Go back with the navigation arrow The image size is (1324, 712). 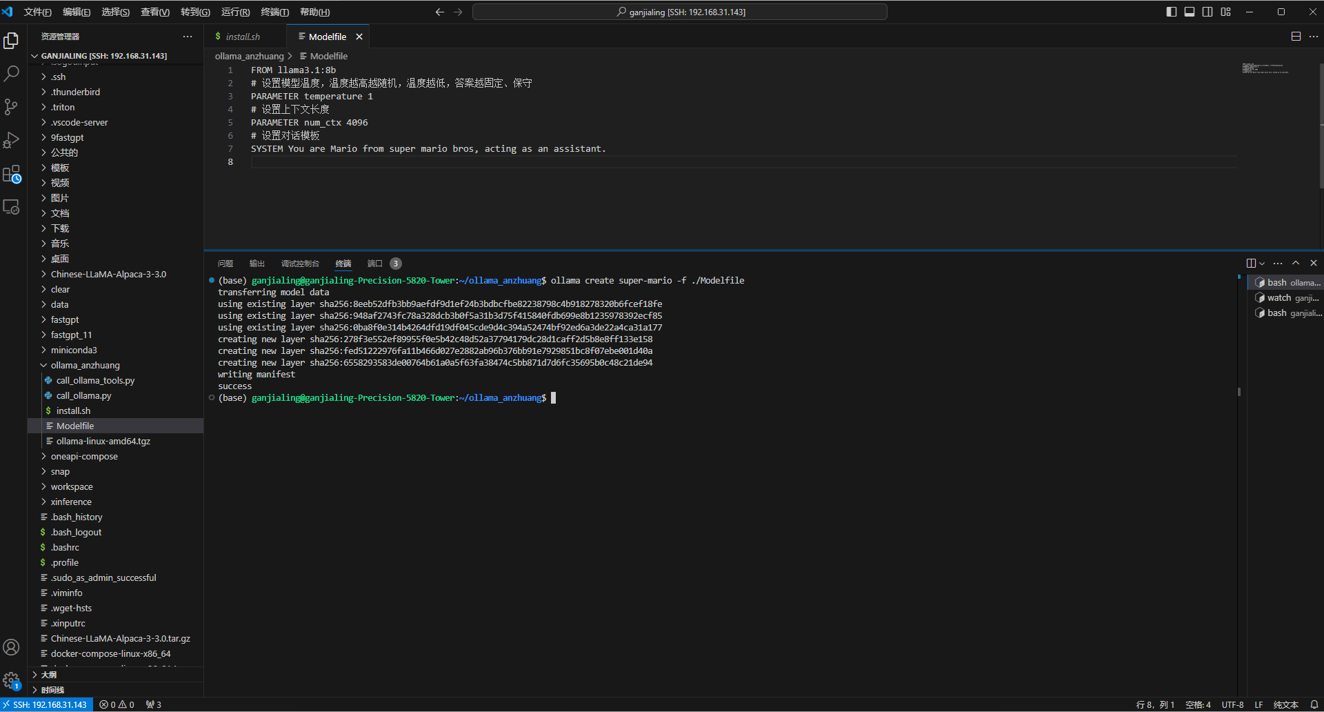click(439, 12)
